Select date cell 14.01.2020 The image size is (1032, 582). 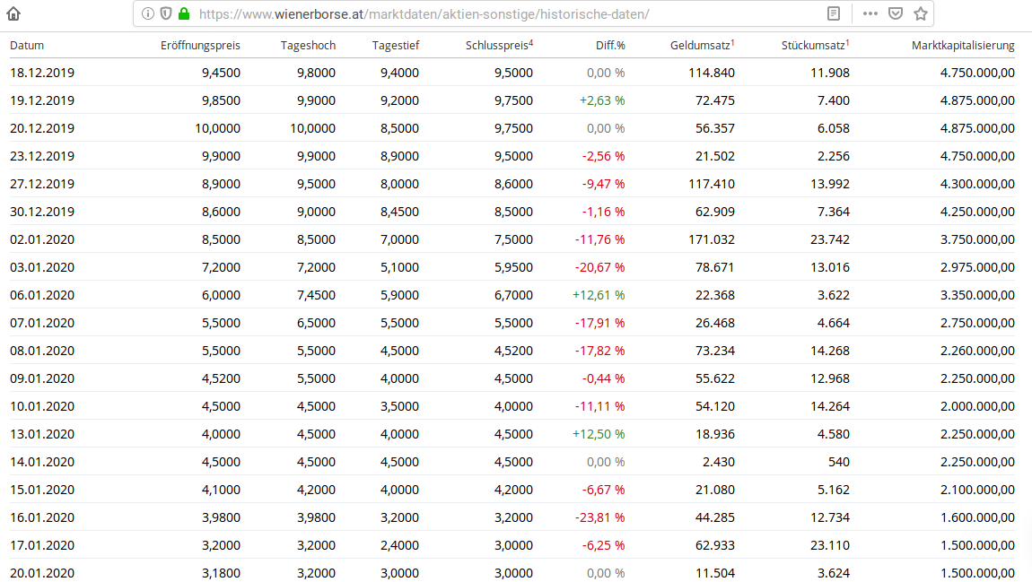[42, 462]
